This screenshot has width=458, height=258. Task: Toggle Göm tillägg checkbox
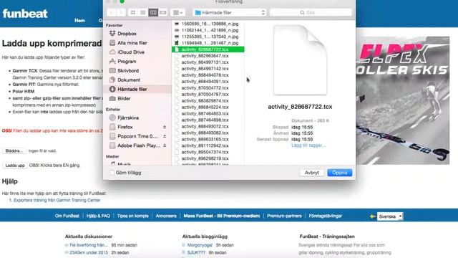pyautogui.click(x=112, y=173)
